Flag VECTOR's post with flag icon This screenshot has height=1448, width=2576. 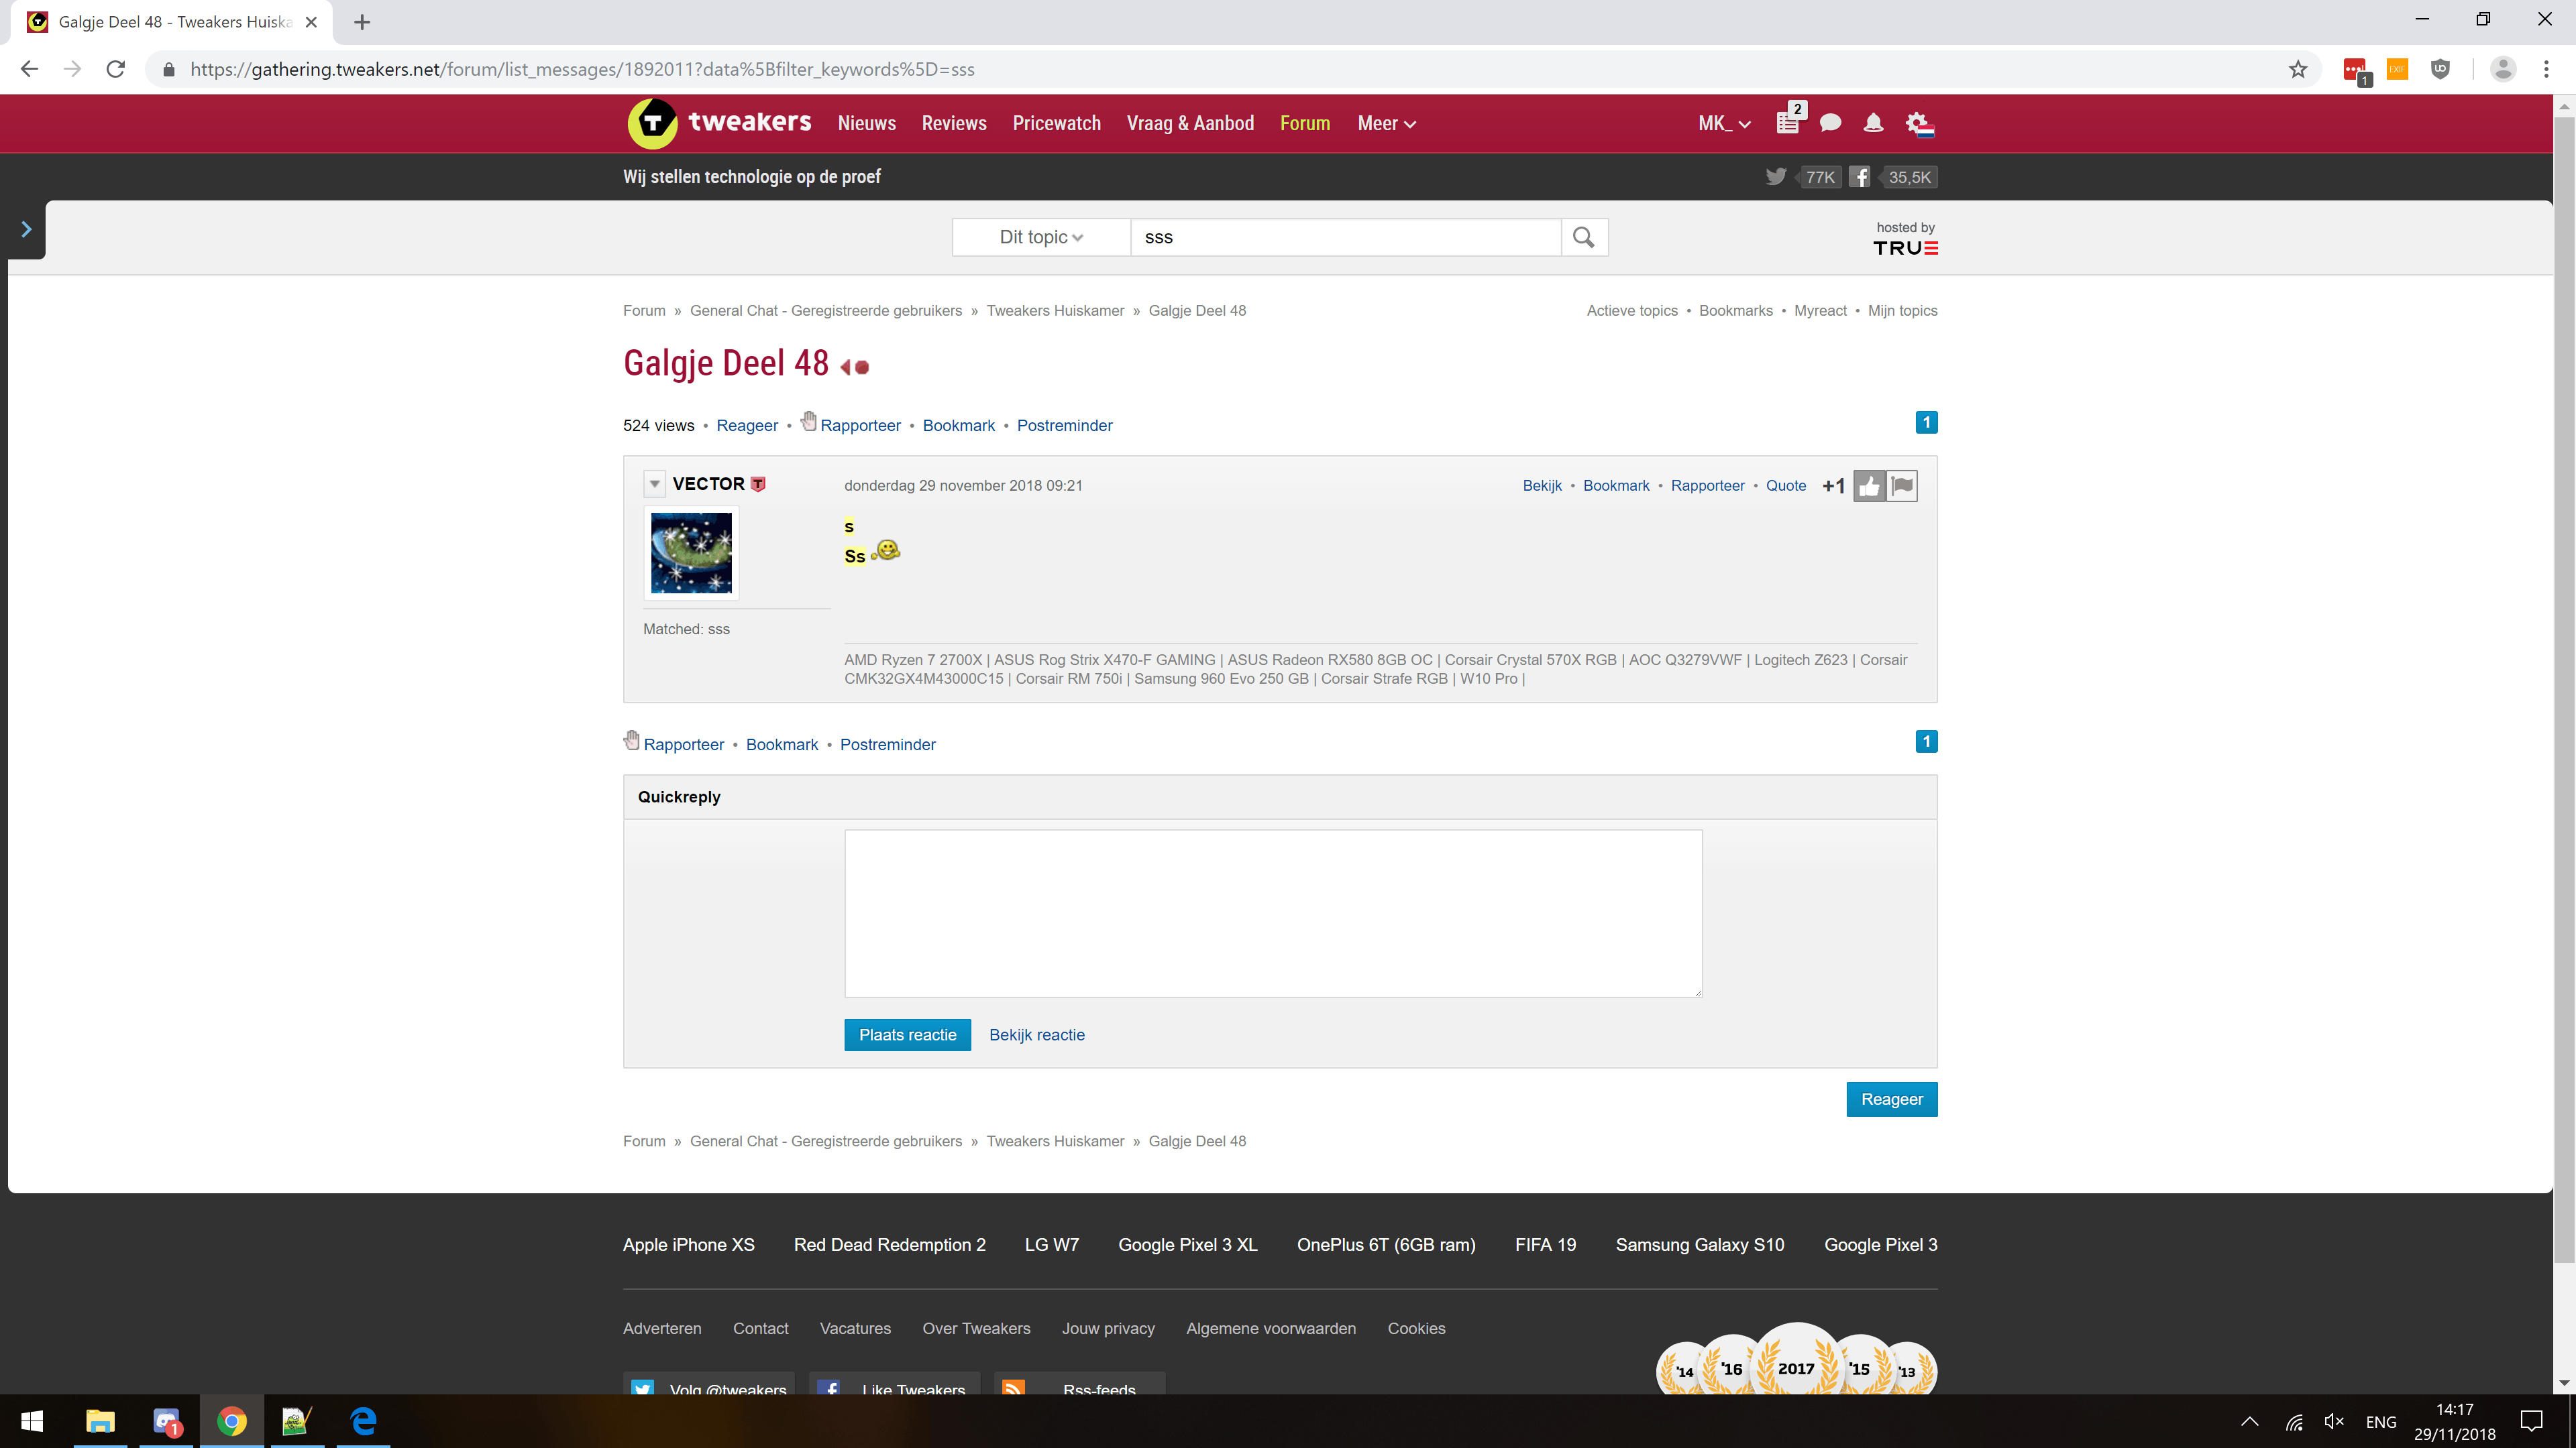1902,485
